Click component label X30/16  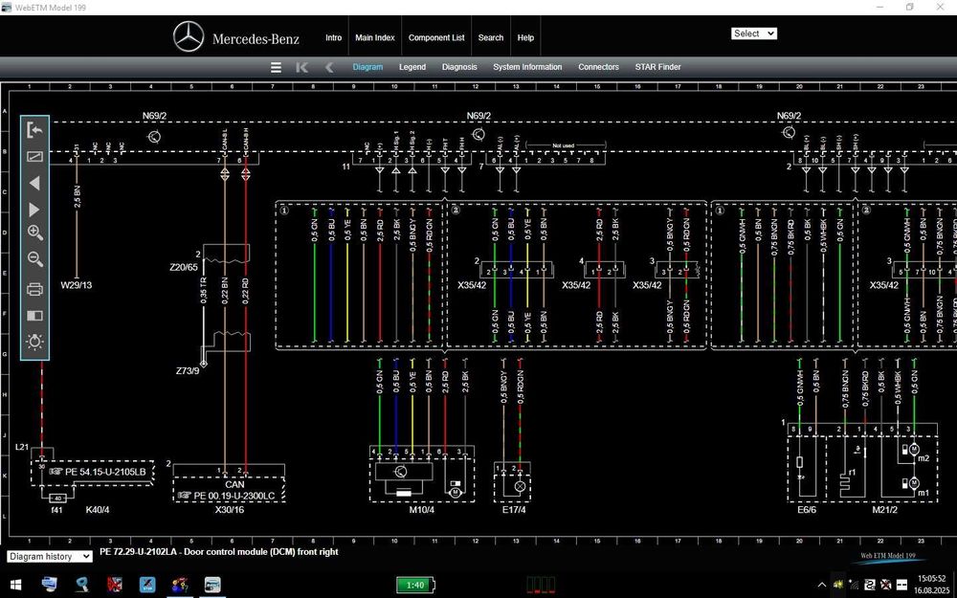point(229,510)
